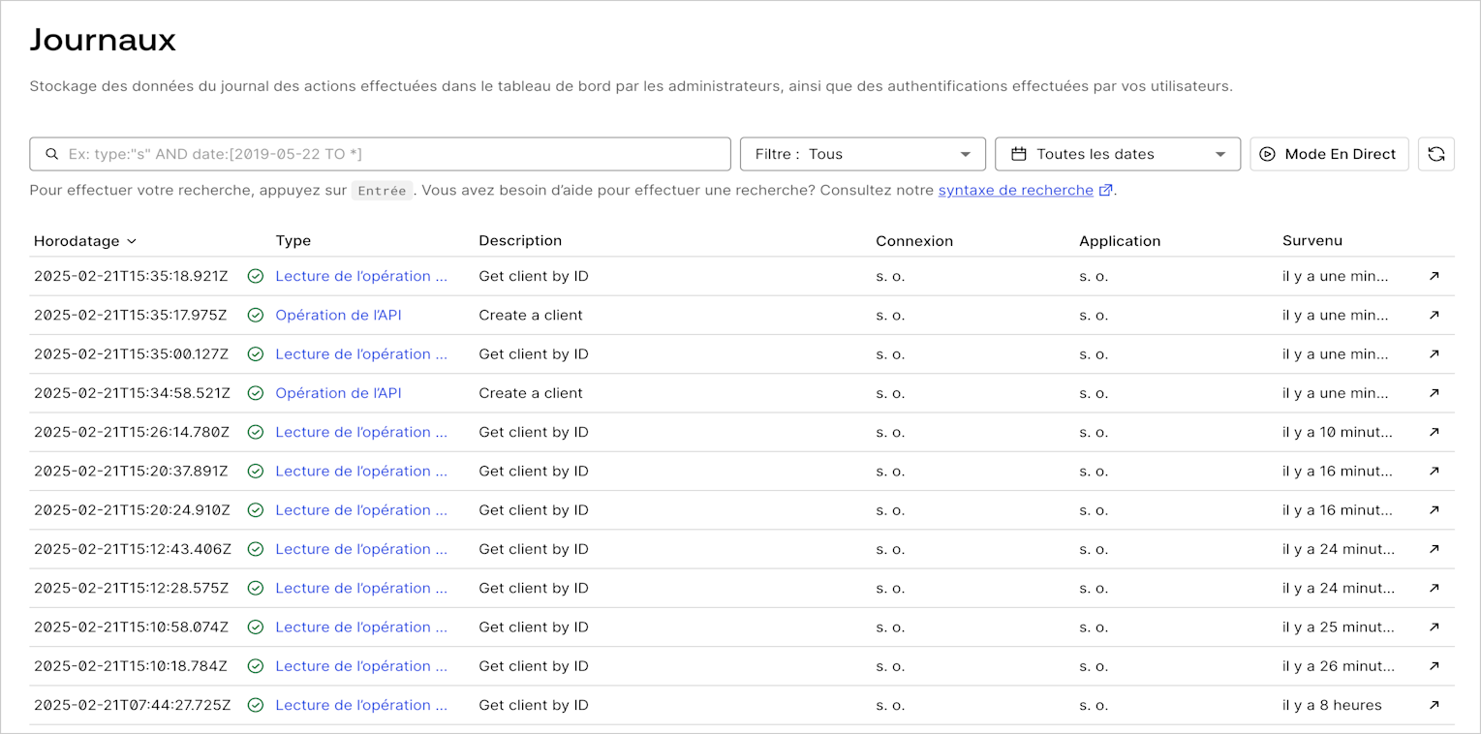Click timestamp 2025-02-21T15:35:18.921Z
This screenshot has height=734, width=1481.
(131, 276)
